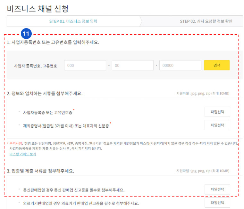Focus the first business number field (000)
The width and height of the screenshot is (244, 209).
(x=85, y=65)
